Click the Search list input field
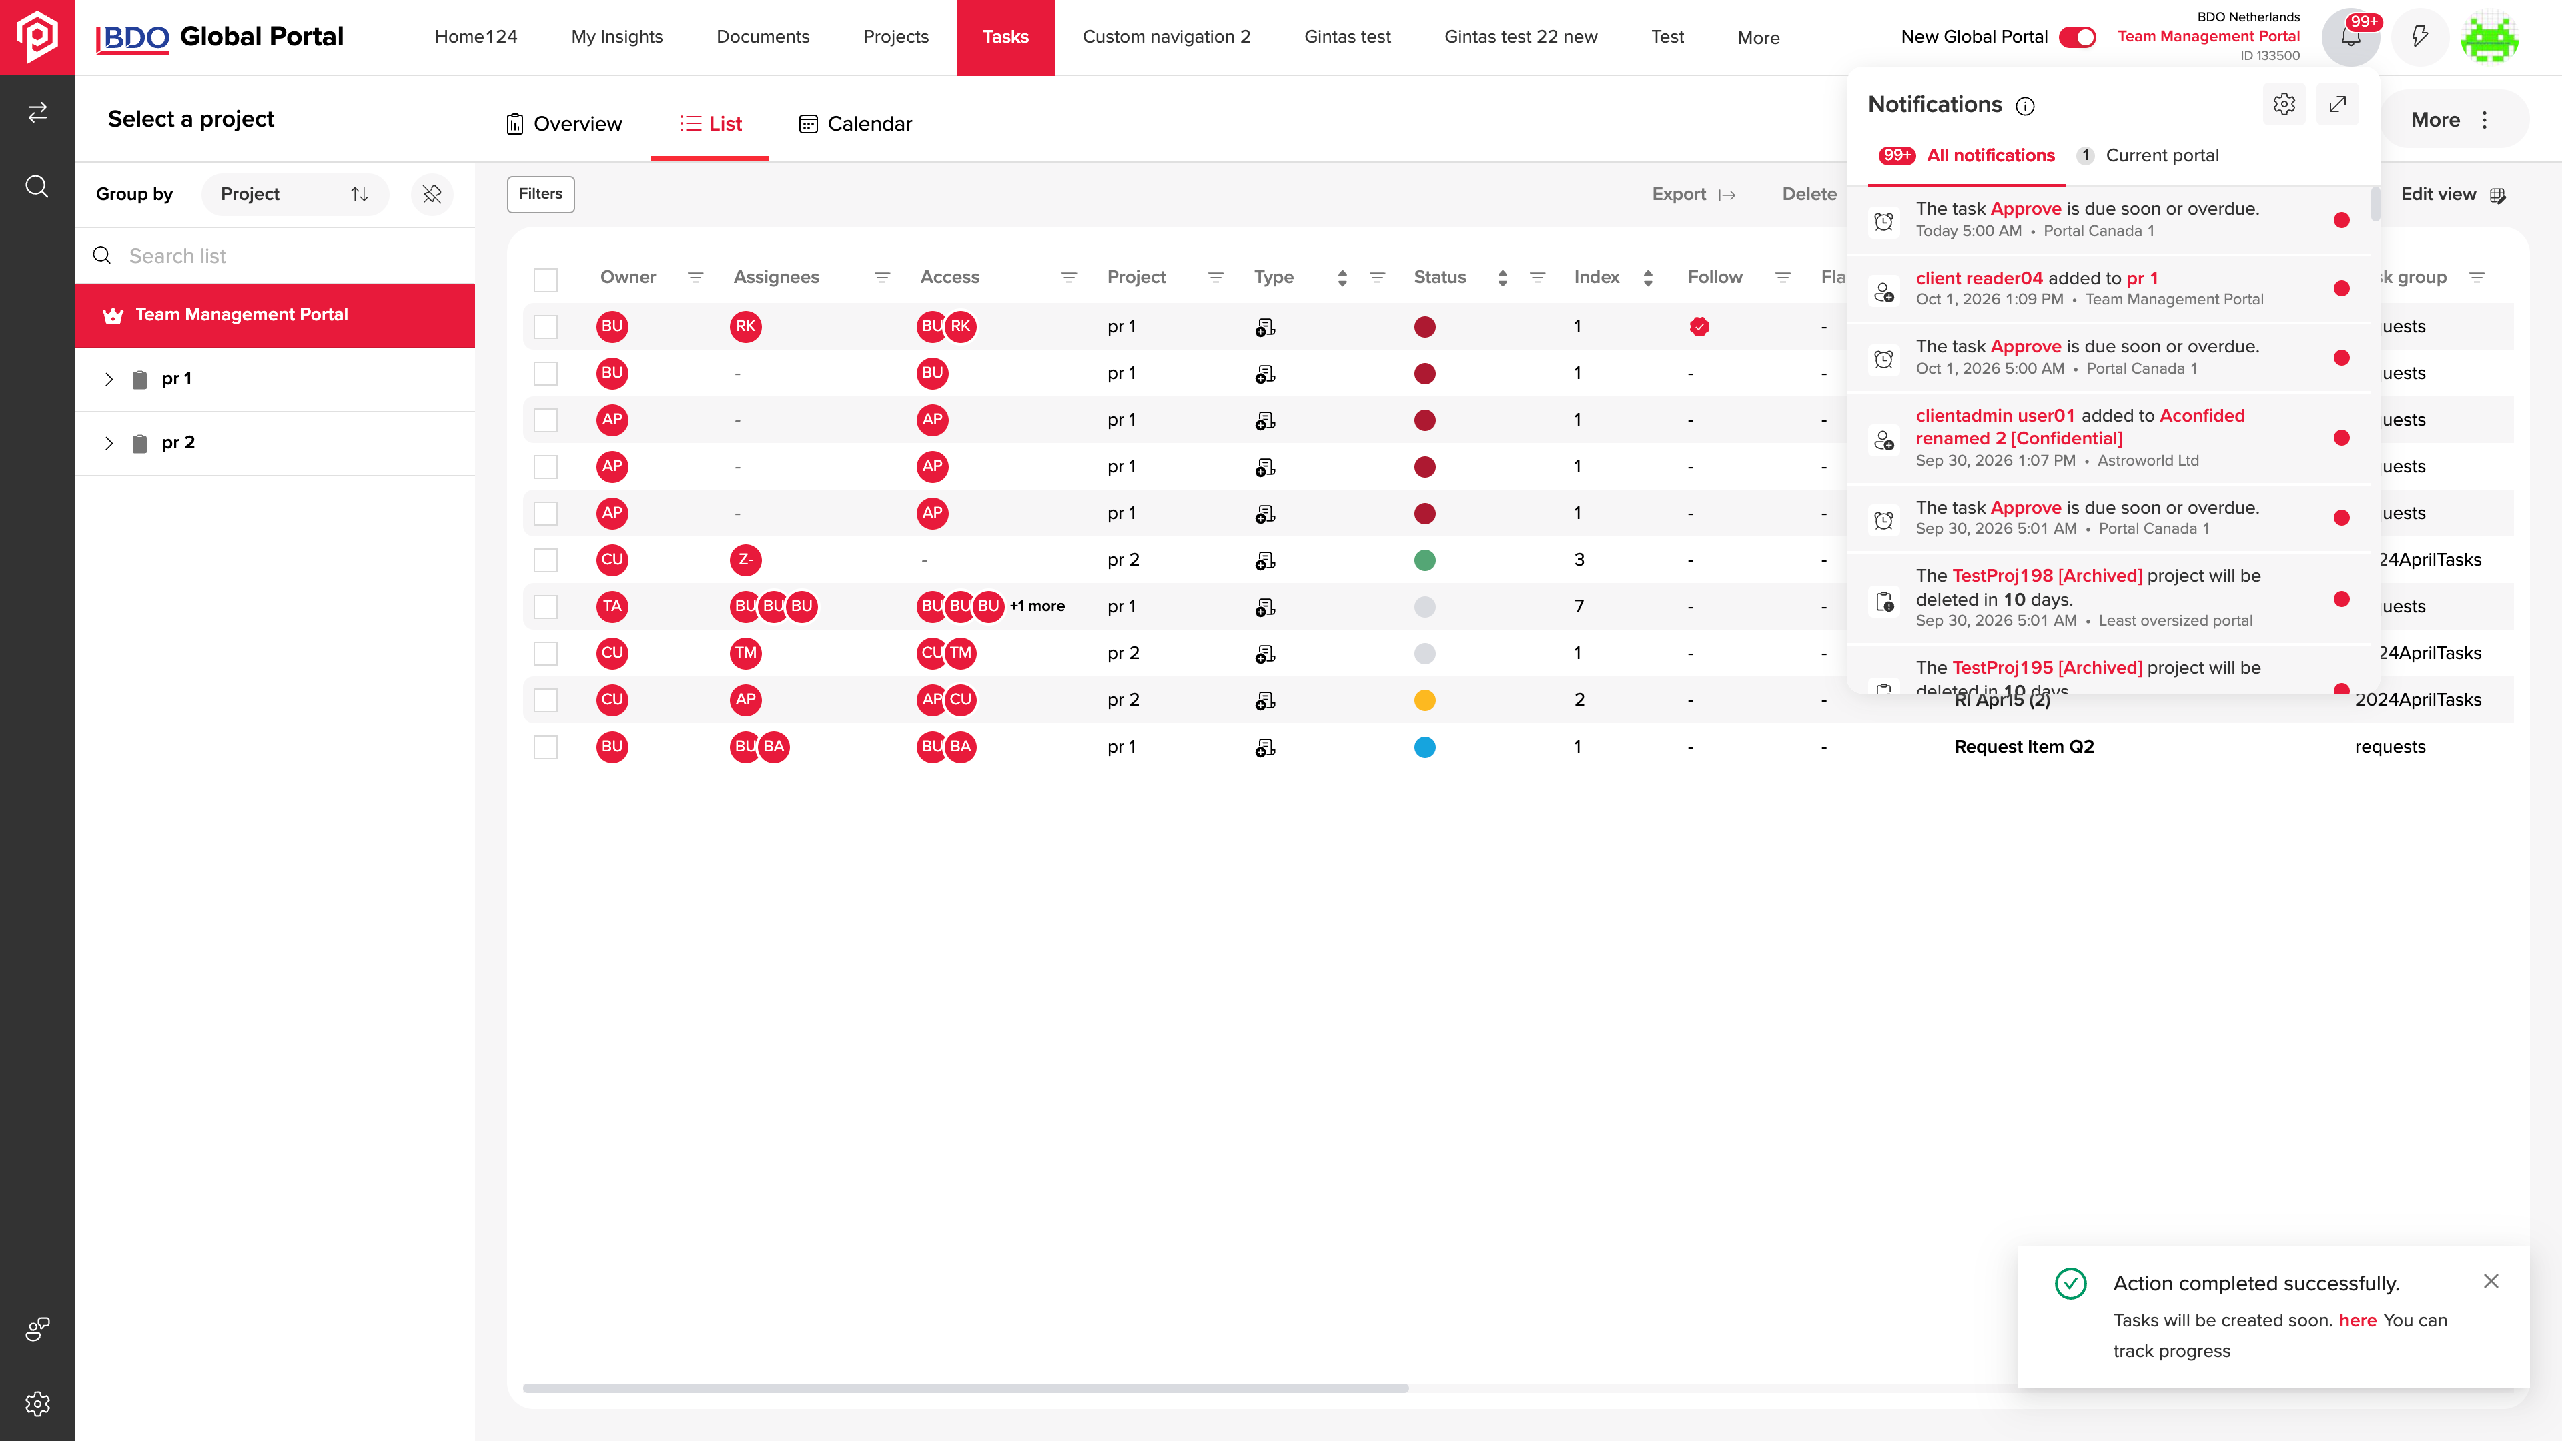This screenshot has height=1441, width=2562. [274, 256]
